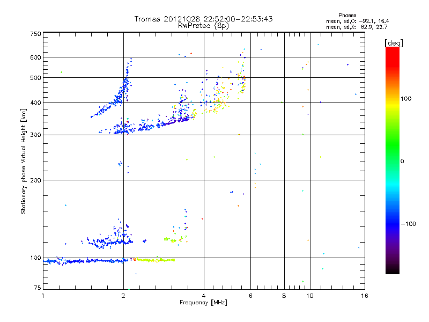
Task: Select the "mean, sd,O: -92.1, 16.4" line
Action: (357, 21)
